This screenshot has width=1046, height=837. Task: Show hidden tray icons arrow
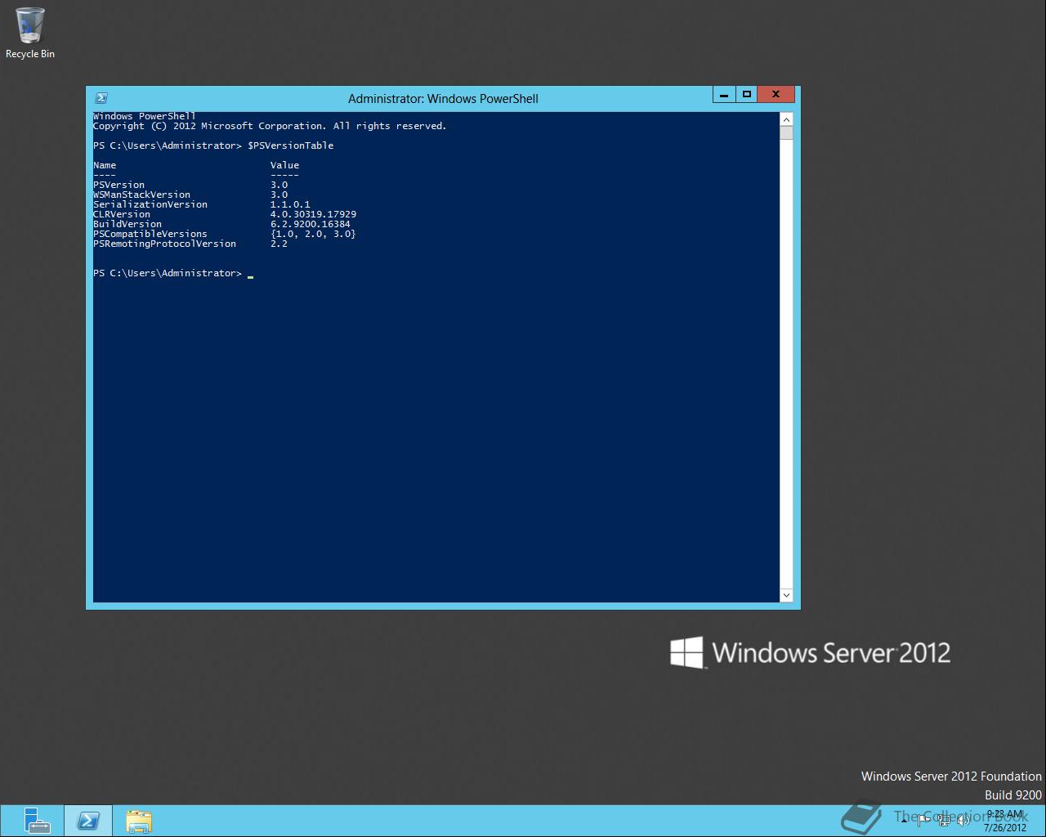click(904, 821)
